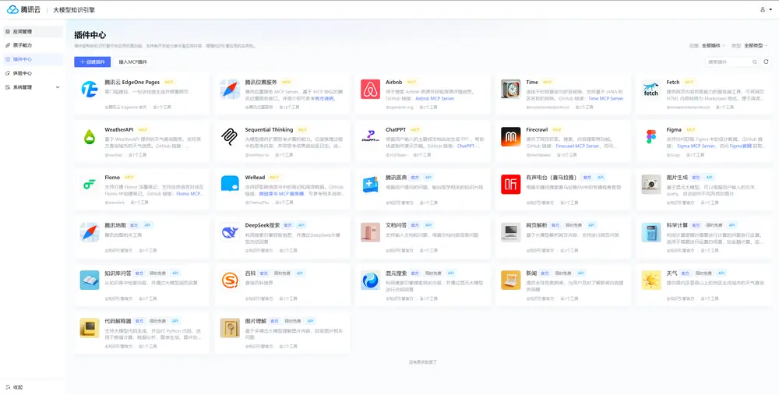
Task: Click the 腾讯云 EdgeOne Pages icon
Action: point(90,89)
